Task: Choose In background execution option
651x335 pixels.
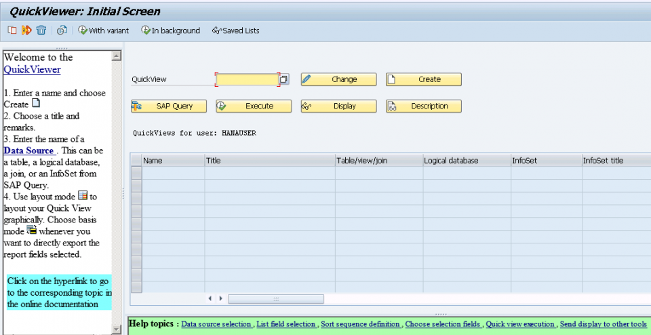Action: click(170, 31)
